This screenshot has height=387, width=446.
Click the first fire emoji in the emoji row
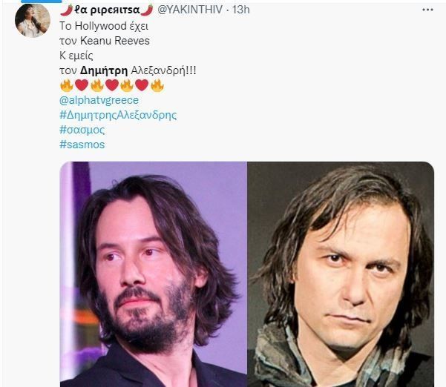[x=67, y=85]
